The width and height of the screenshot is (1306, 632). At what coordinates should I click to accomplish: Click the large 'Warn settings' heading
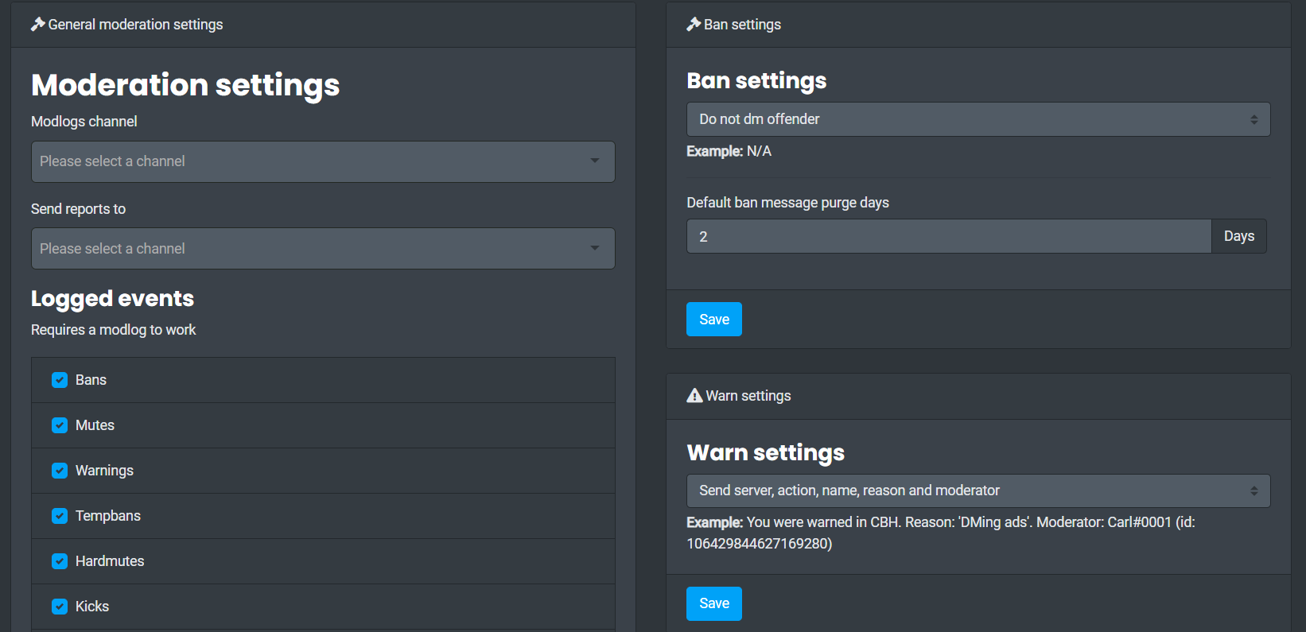[765, 452]
